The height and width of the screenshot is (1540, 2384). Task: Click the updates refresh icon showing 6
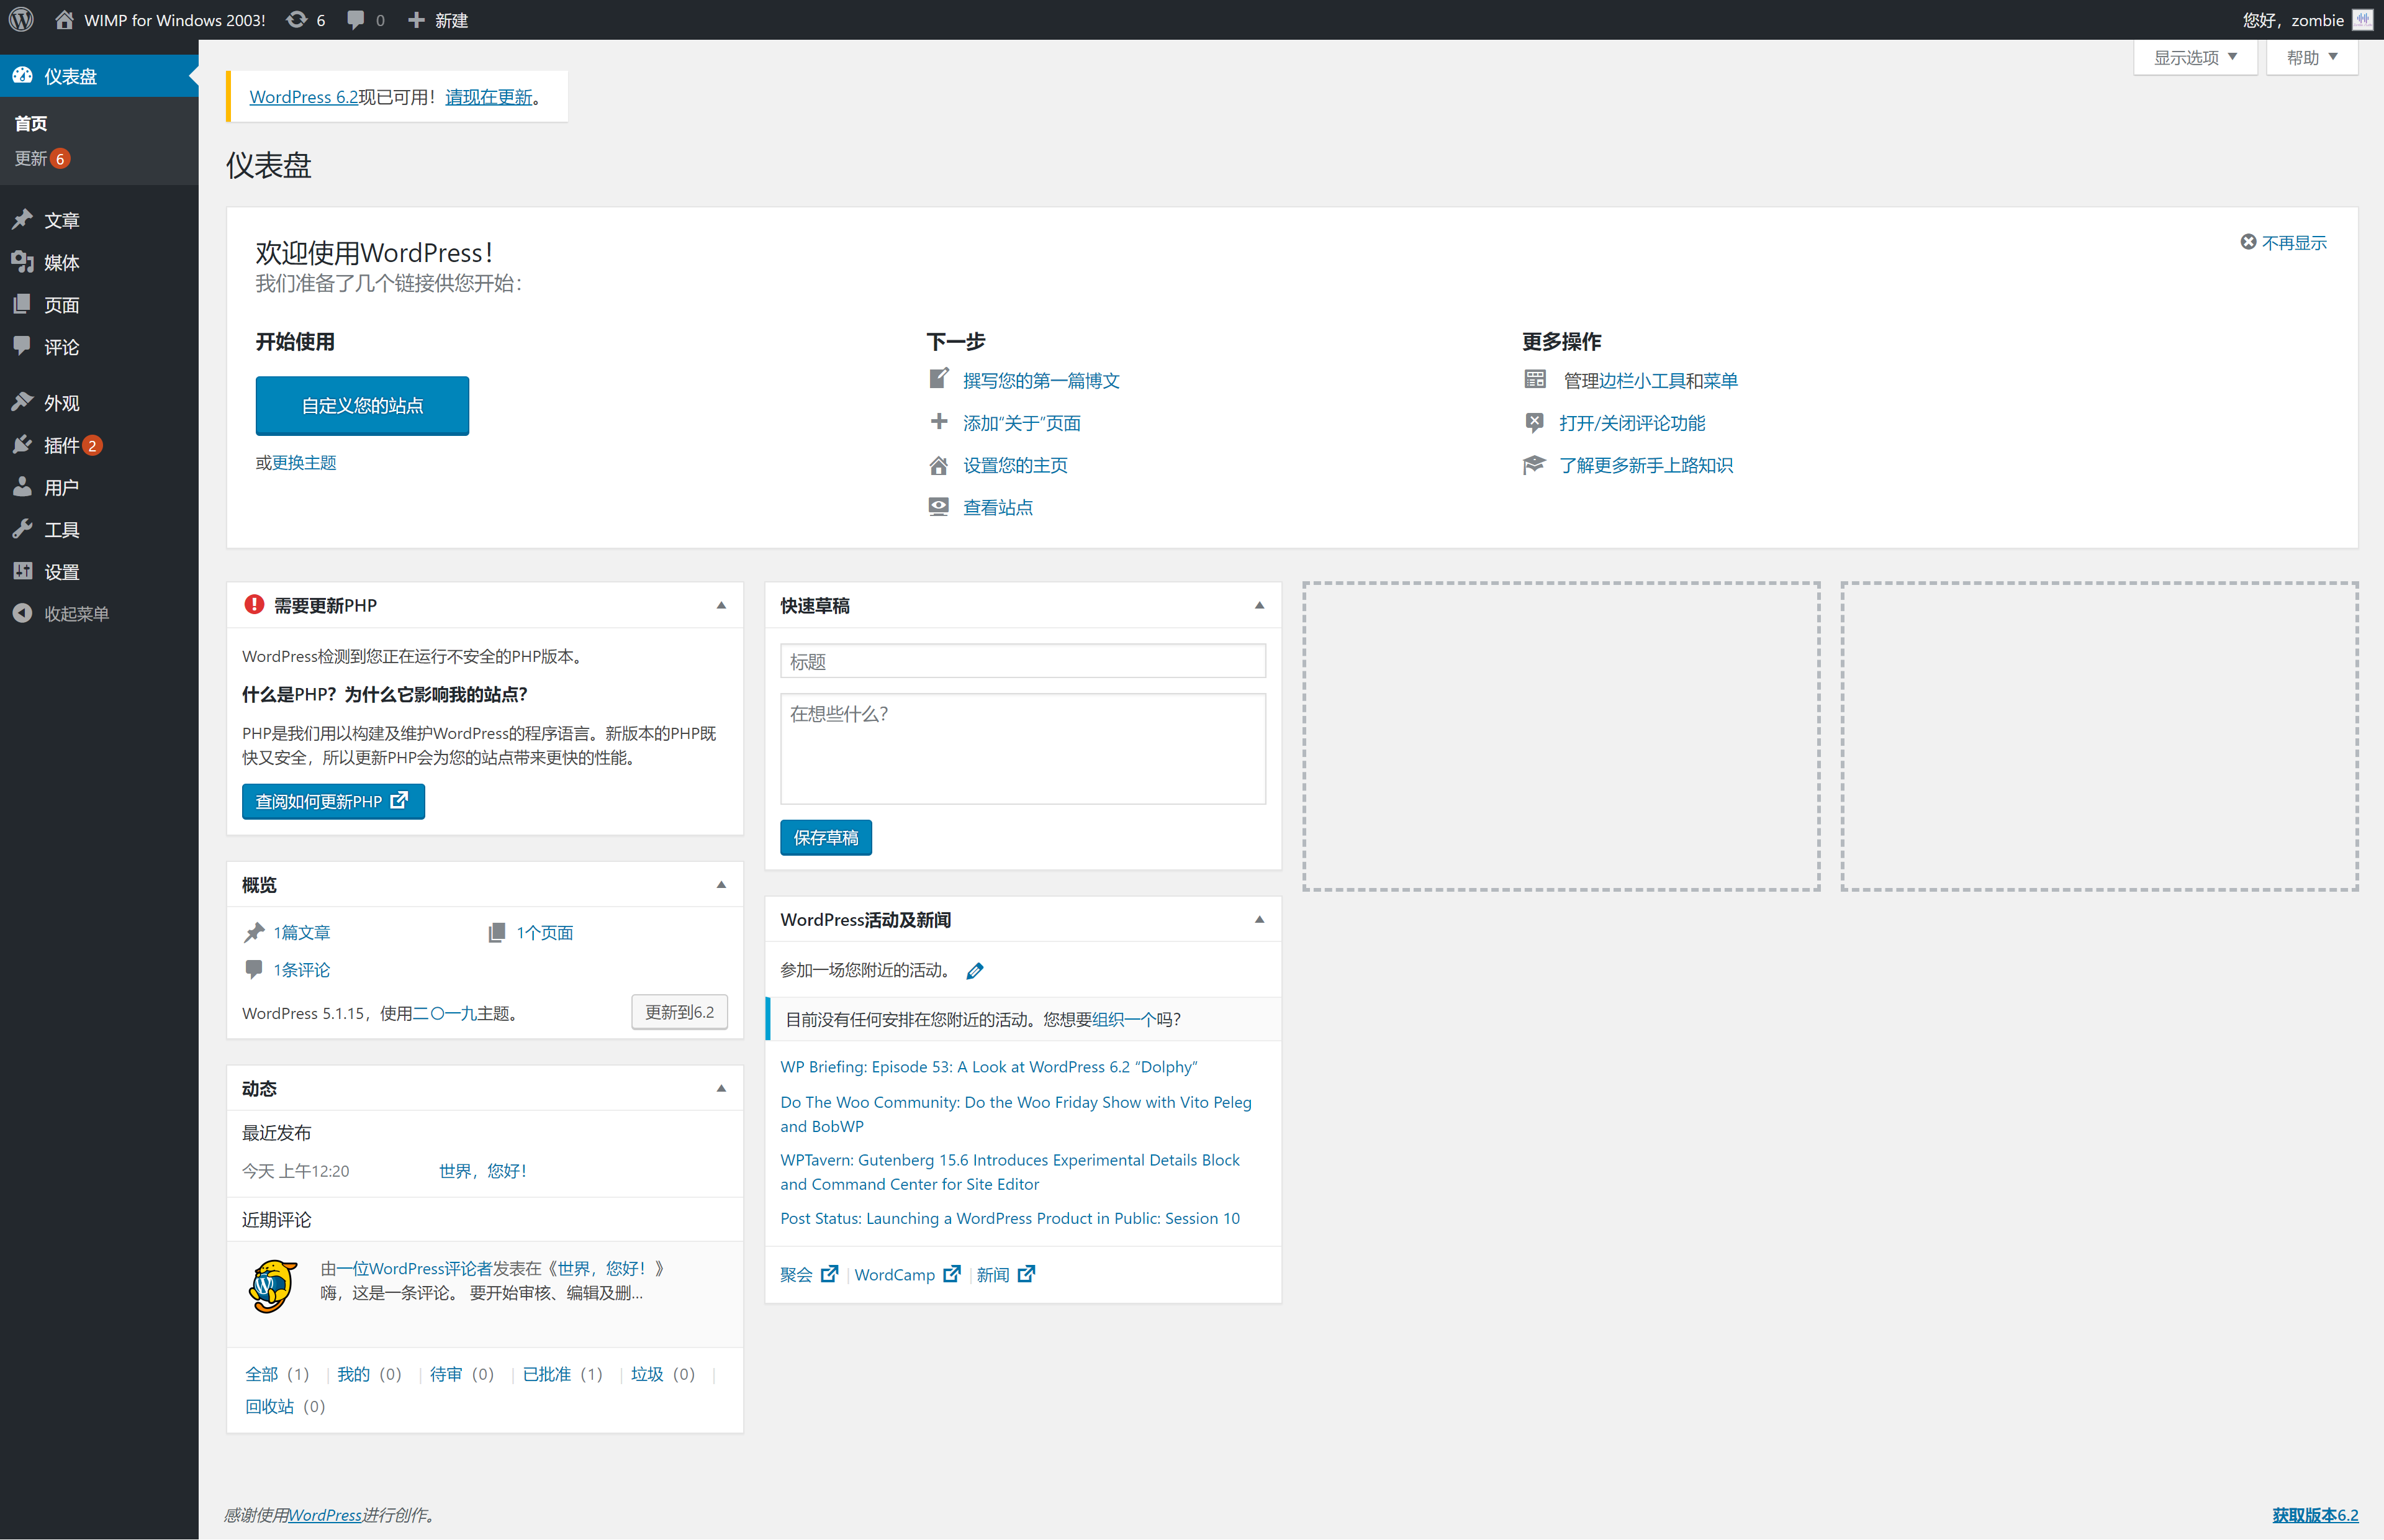click(297, 20)
